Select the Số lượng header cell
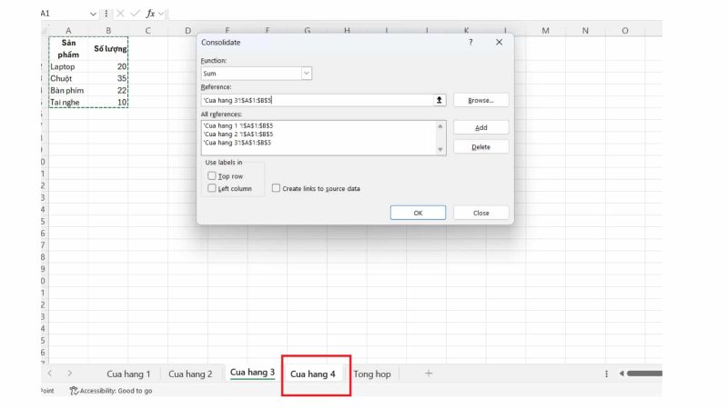Viewport: 728px width, 409px height. tap(107, 49)
